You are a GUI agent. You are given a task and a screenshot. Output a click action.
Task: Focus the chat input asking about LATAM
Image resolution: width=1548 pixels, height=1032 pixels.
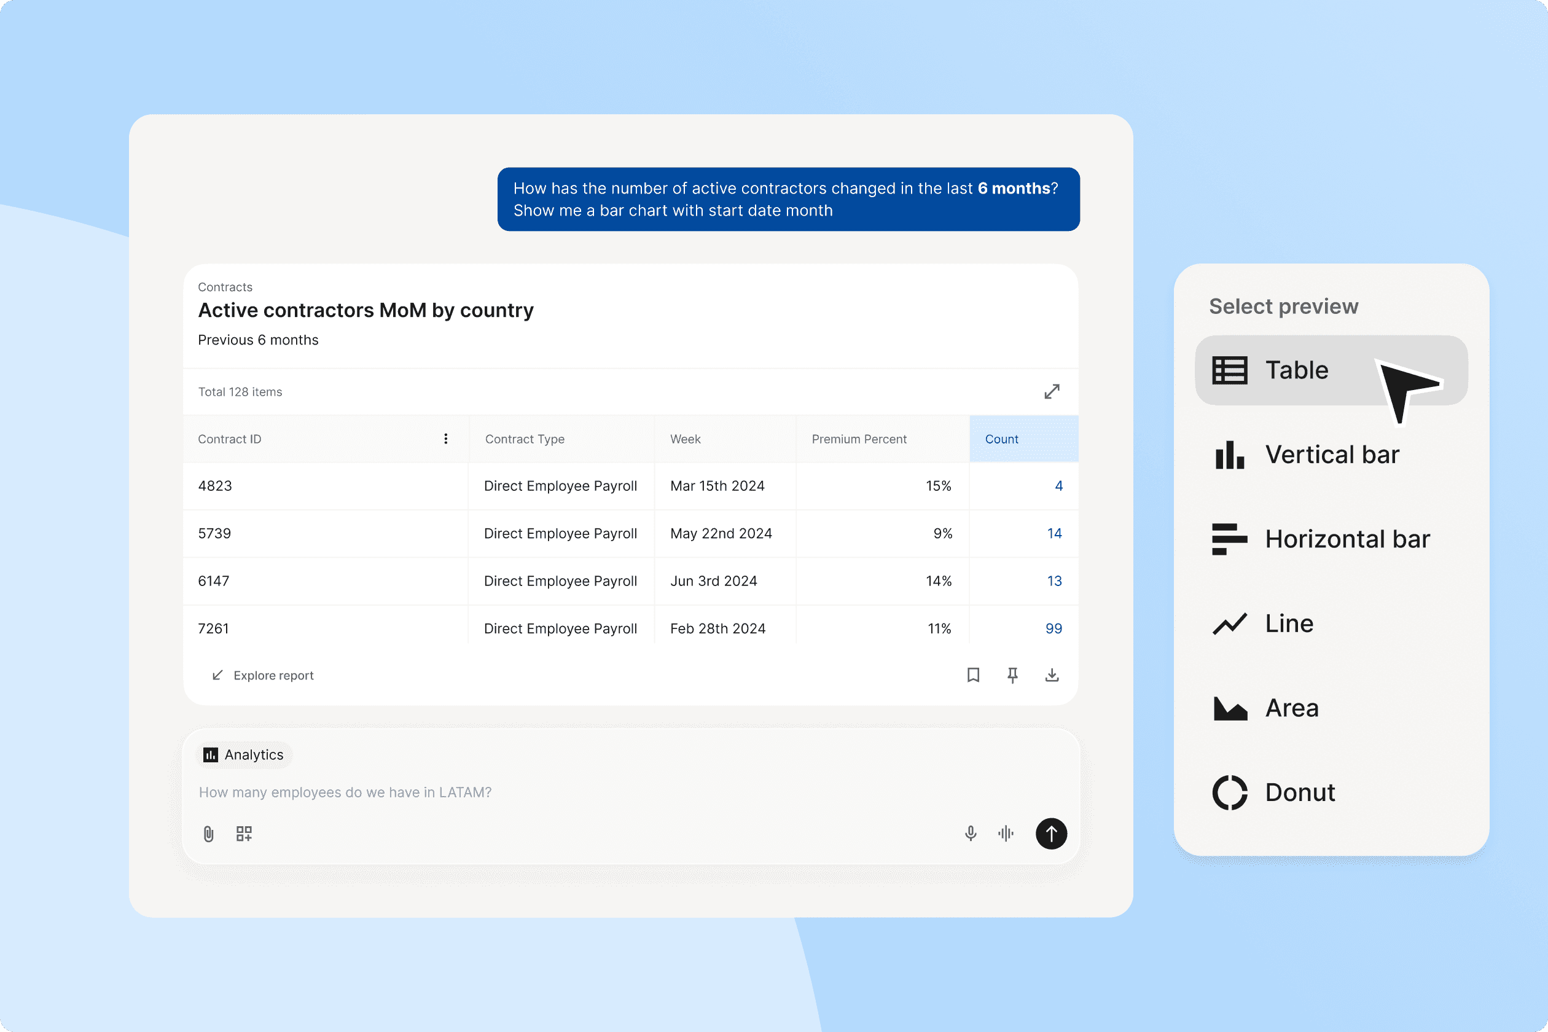(x=630, y=792)
